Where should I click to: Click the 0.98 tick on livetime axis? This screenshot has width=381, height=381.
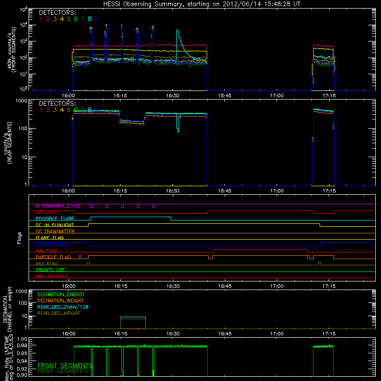pyautogui.click(x=22, y=346)
